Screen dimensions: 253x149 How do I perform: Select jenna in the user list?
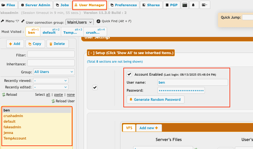pos(8,133)
